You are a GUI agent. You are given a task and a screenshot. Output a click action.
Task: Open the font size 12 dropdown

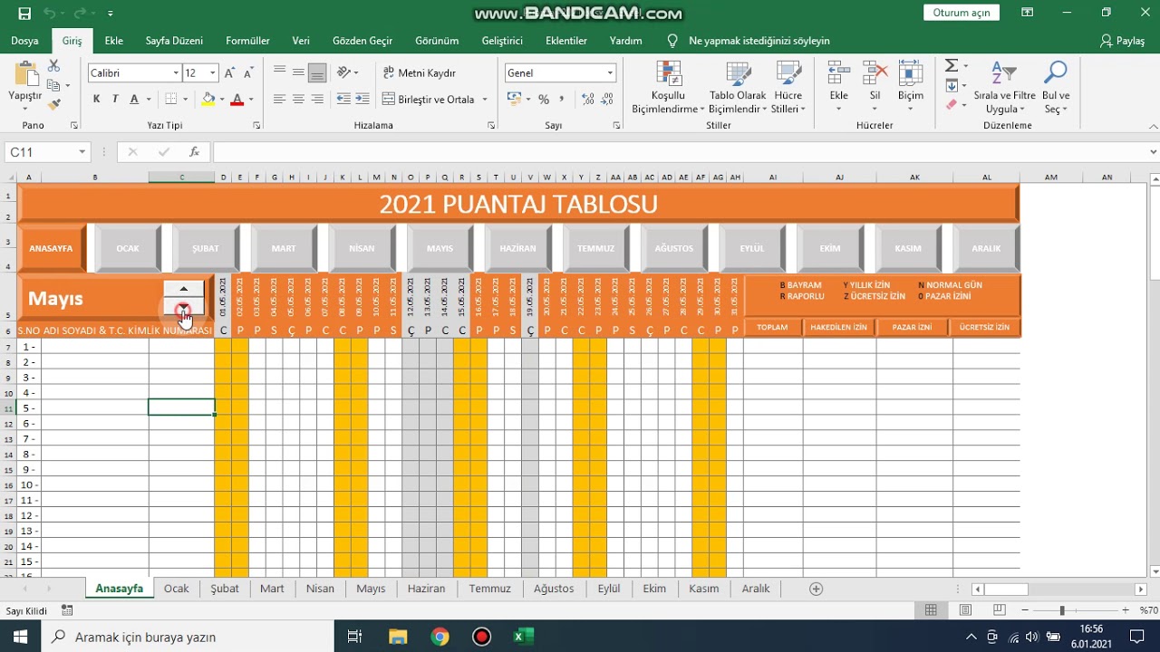pyautogui.click(x=213, y=72)
